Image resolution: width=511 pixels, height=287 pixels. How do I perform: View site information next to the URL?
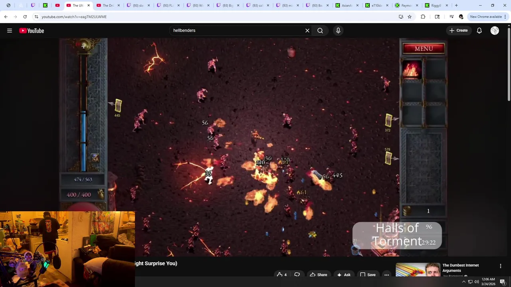click(x=36, y=17)
